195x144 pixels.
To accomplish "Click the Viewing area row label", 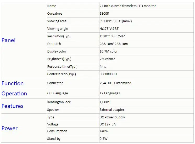I will [57, 21].
